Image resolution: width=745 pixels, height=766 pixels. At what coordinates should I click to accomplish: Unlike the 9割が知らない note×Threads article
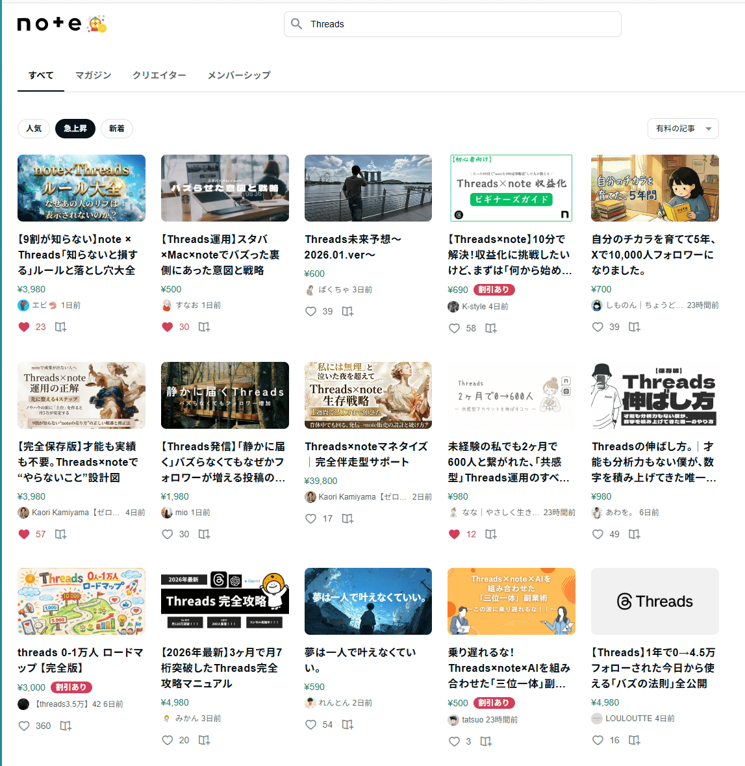23,327
